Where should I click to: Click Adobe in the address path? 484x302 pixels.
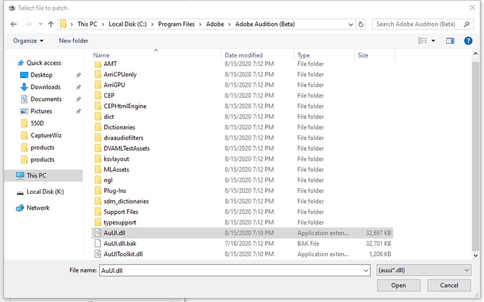pos(215,24)
